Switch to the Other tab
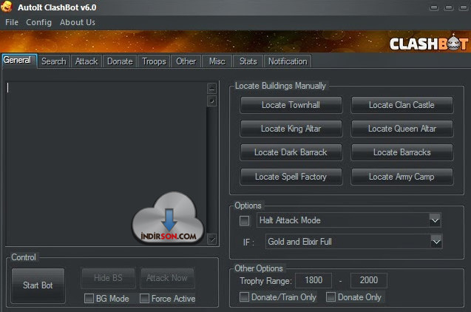The width and height of the screenshot is (471, 312). [186, 61]
